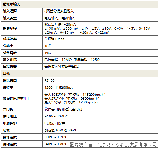The height and width of the screenshot is (149, 159).
Task: Click the 总通道10sps sampling rate value
Action: point(54,39)
